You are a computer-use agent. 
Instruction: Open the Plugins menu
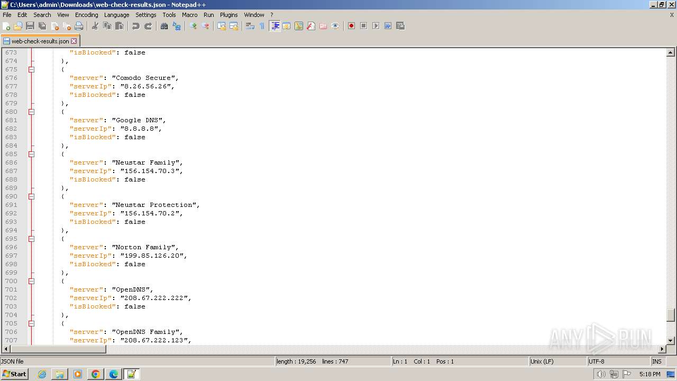pyautogui.click(x=228, y=15)
